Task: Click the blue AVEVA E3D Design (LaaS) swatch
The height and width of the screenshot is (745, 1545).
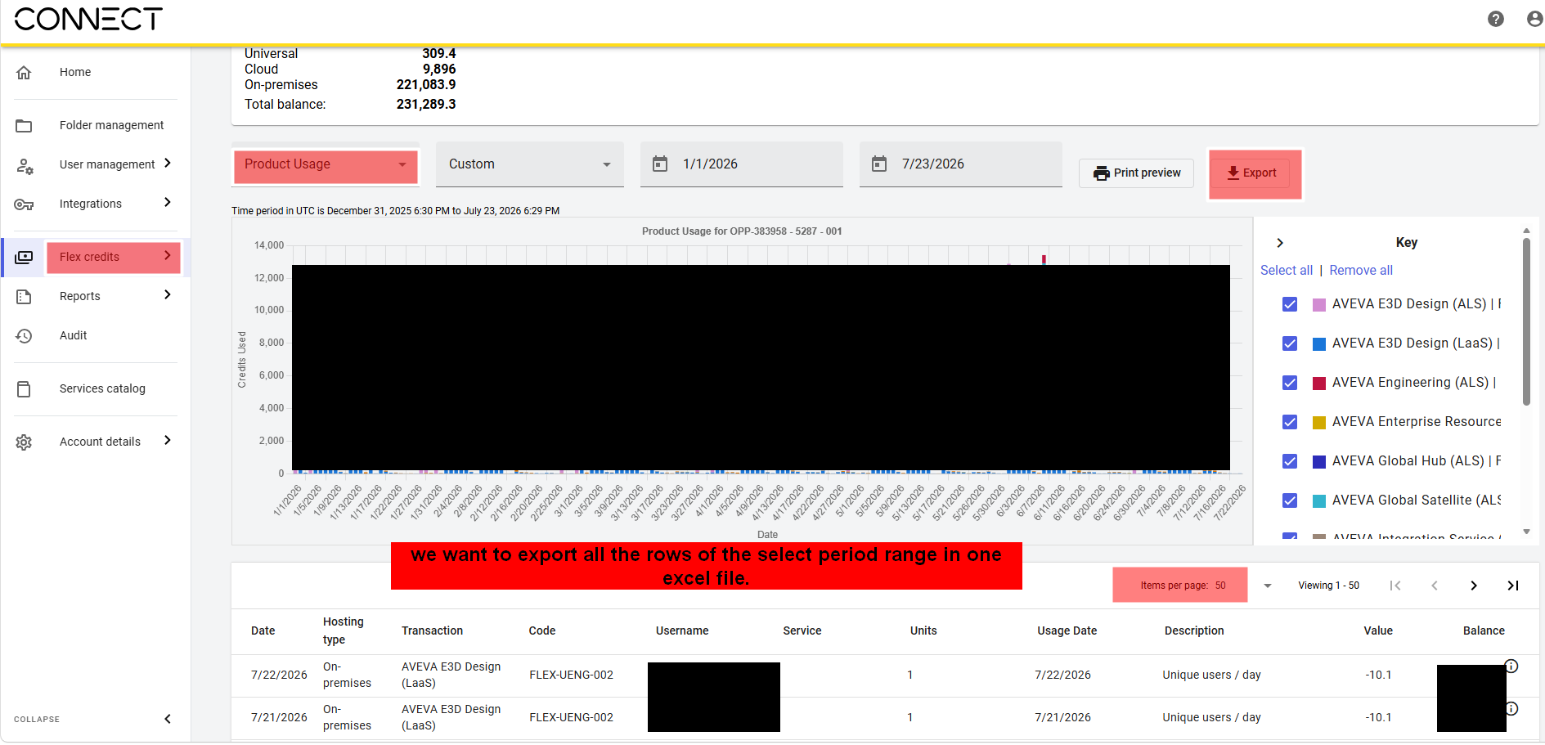Action: click(x=1319, y=344)
